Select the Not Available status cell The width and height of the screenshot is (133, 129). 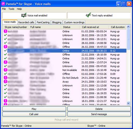pos(70,70)
